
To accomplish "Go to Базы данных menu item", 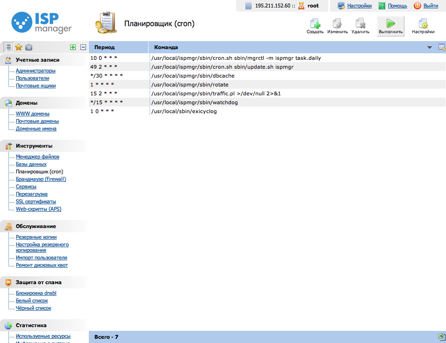I will coord(31,164).
